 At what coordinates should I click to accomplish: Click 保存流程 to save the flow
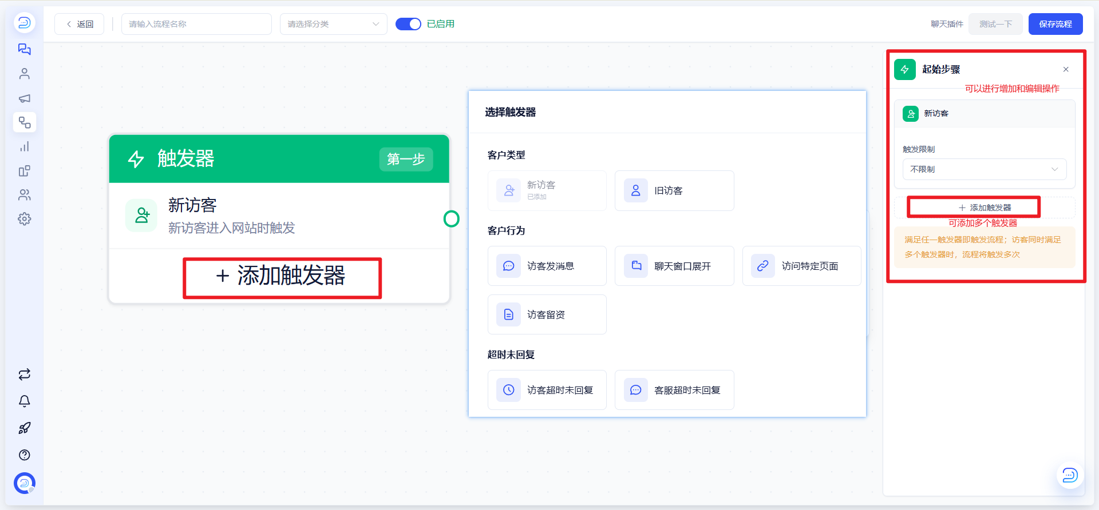[x=1055, y=24]
